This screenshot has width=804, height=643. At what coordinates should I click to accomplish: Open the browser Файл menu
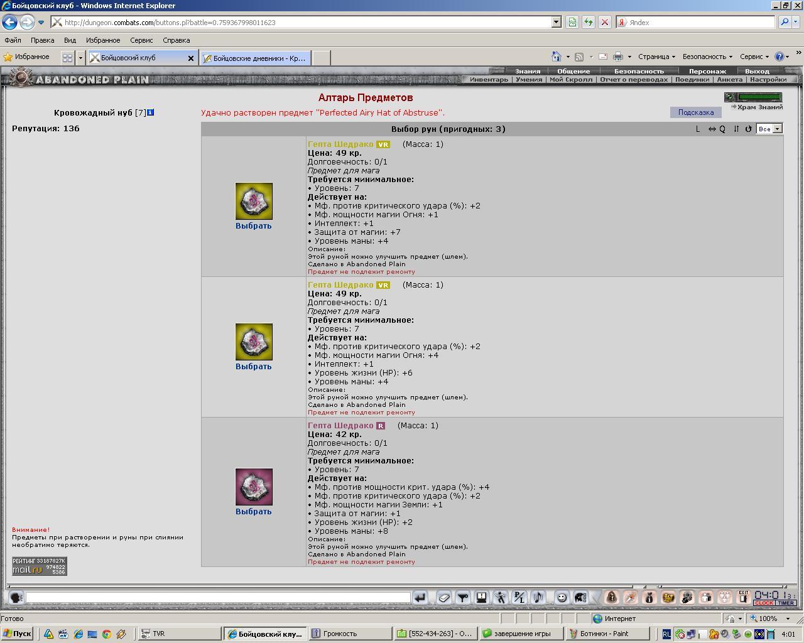tap(13, 40)
